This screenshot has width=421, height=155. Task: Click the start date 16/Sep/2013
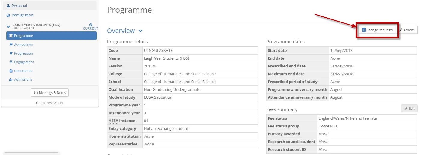pos(341,51)
